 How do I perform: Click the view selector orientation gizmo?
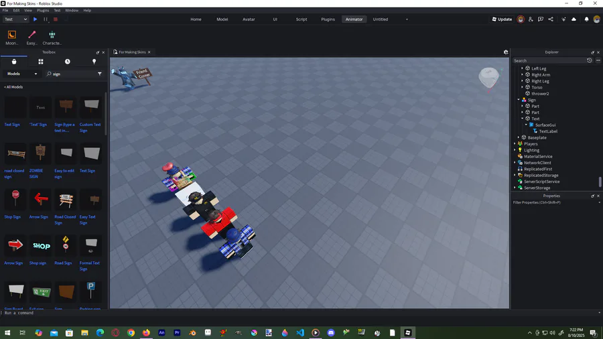(x=489, y=78)
